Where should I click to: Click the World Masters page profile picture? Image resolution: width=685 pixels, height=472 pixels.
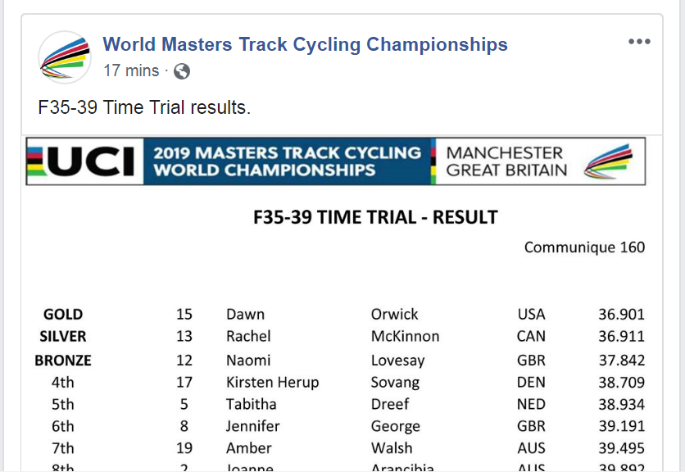[x=65, y=57]
